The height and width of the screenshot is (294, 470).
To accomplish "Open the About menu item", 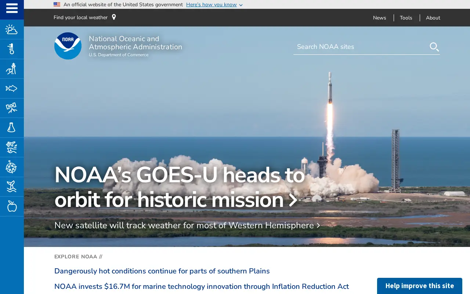I will click(x=433, y=18).
